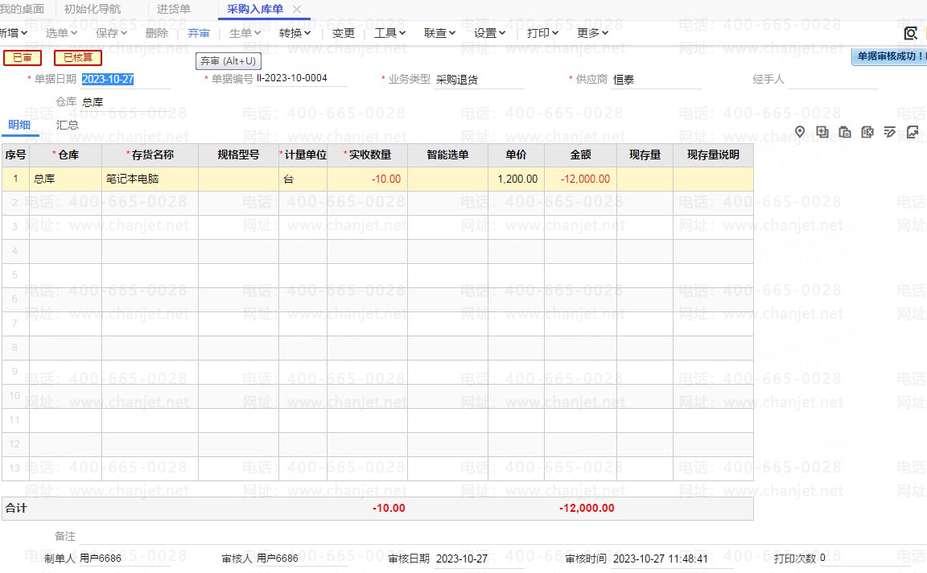Screen dimensions: 927x573
Task: Open the 工具 dropdown menu
Action: tap(389, 33)
